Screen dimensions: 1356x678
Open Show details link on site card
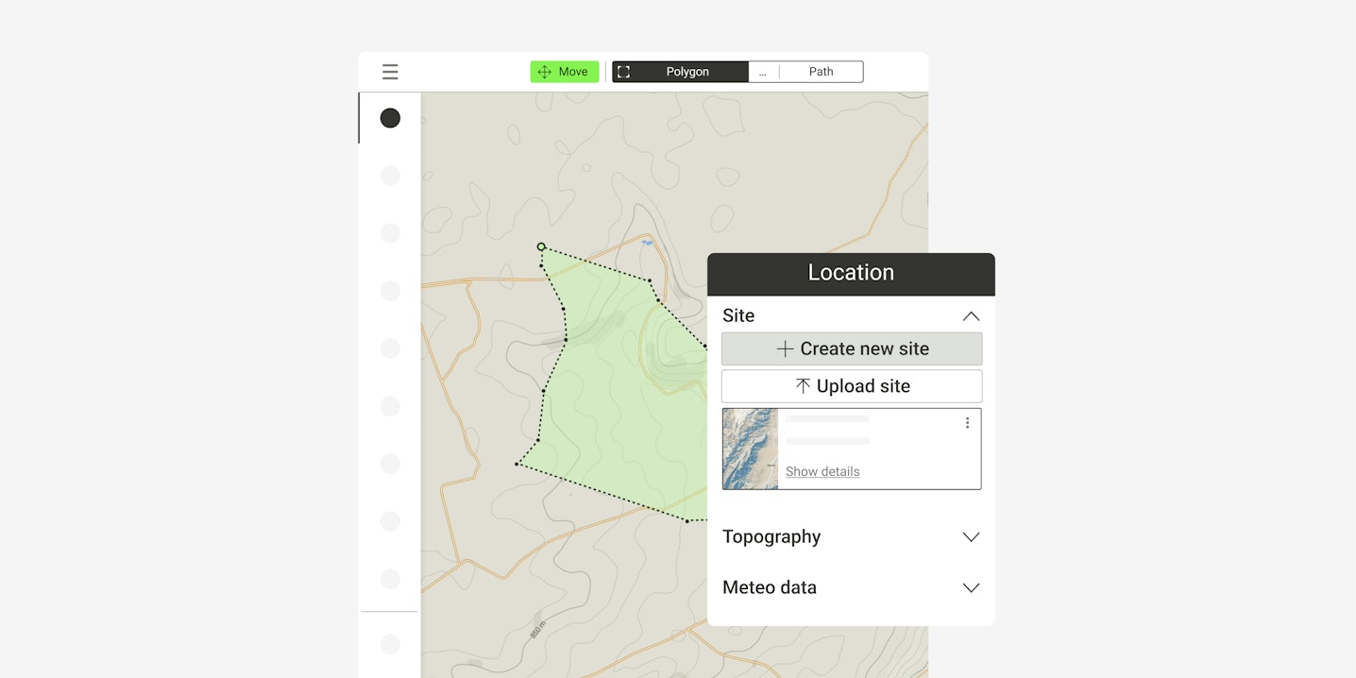tap(822, 471)
